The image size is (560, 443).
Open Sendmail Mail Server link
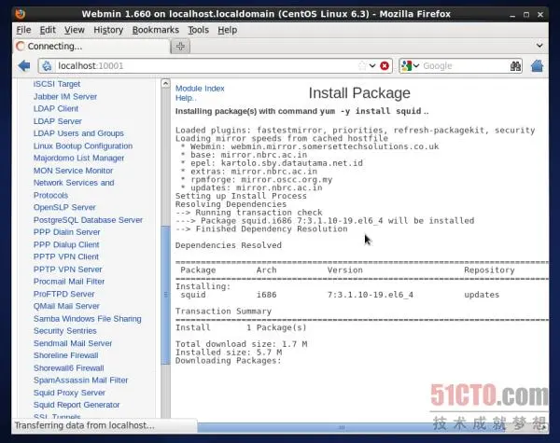(73, 343)
